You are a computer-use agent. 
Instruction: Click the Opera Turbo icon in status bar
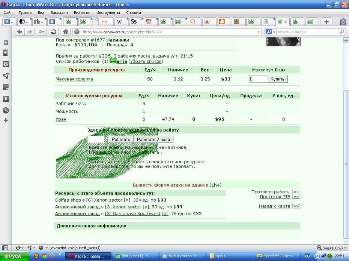pos(41,248)
